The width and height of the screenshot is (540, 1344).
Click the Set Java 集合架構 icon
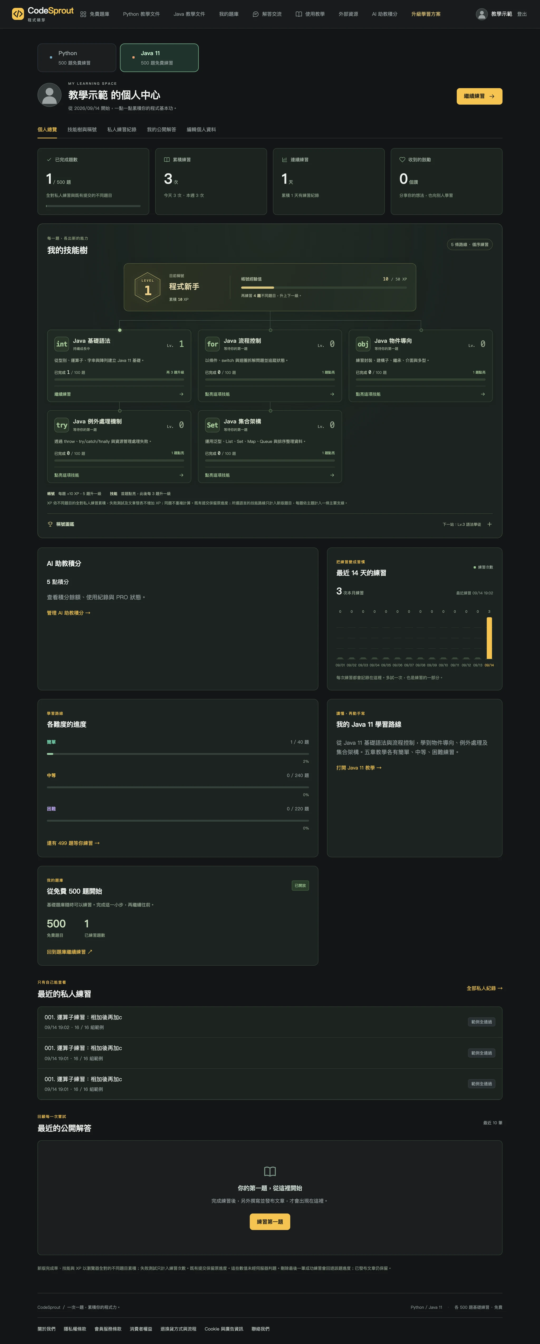coord(212,425)
